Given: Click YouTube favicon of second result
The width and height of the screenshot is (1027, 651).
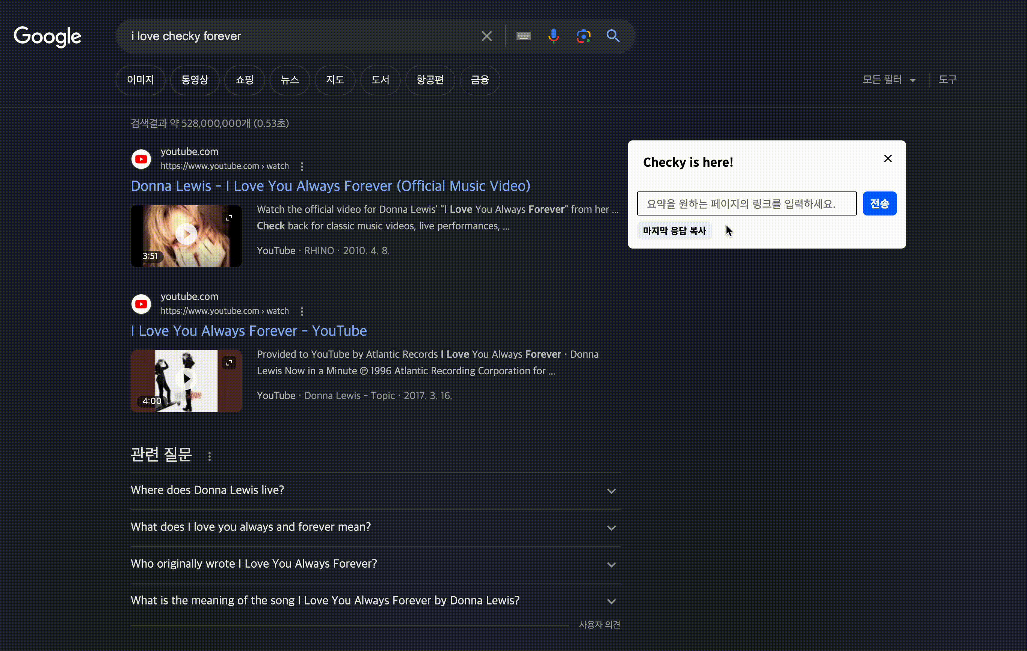Looking at the screenshot, I should click(x=141, y=304).
